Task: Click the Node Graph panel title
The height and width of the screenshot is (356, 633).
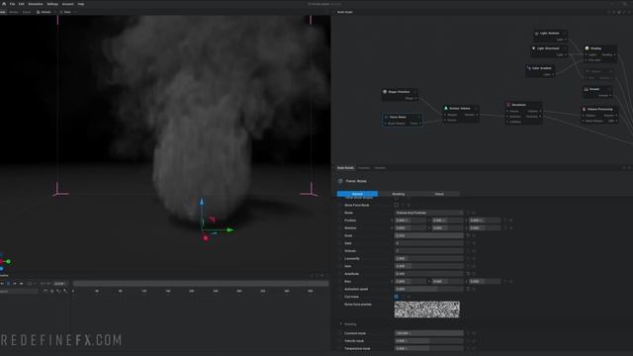Action: pos(345,12)
